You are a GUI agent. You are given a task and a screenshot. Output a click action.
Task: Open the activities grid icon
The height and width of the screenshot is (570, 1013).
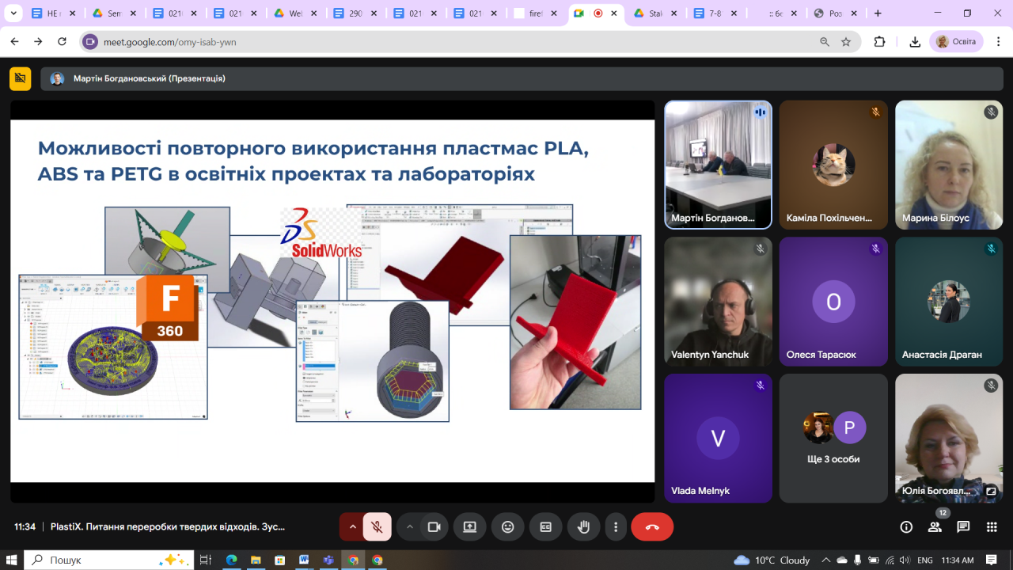click(992, 527)
